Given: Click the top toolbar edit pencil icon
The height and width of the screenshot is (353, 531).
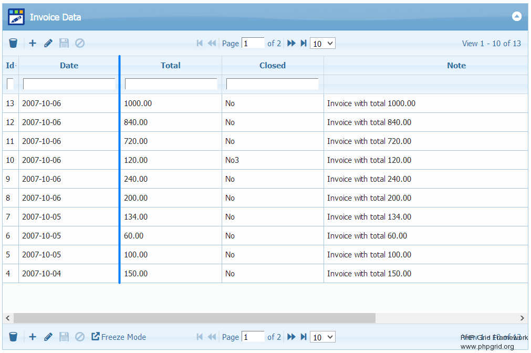Looking at the screenshot, I should click(48, 43).
